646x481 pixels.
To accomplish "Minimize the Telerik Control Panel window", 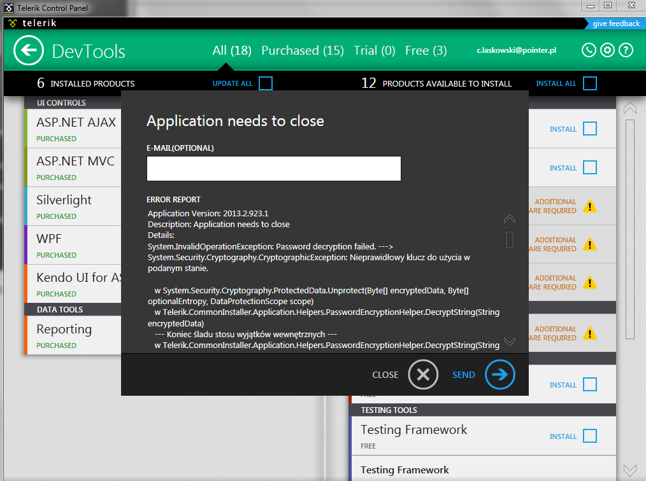I will [x=591, y=5].
